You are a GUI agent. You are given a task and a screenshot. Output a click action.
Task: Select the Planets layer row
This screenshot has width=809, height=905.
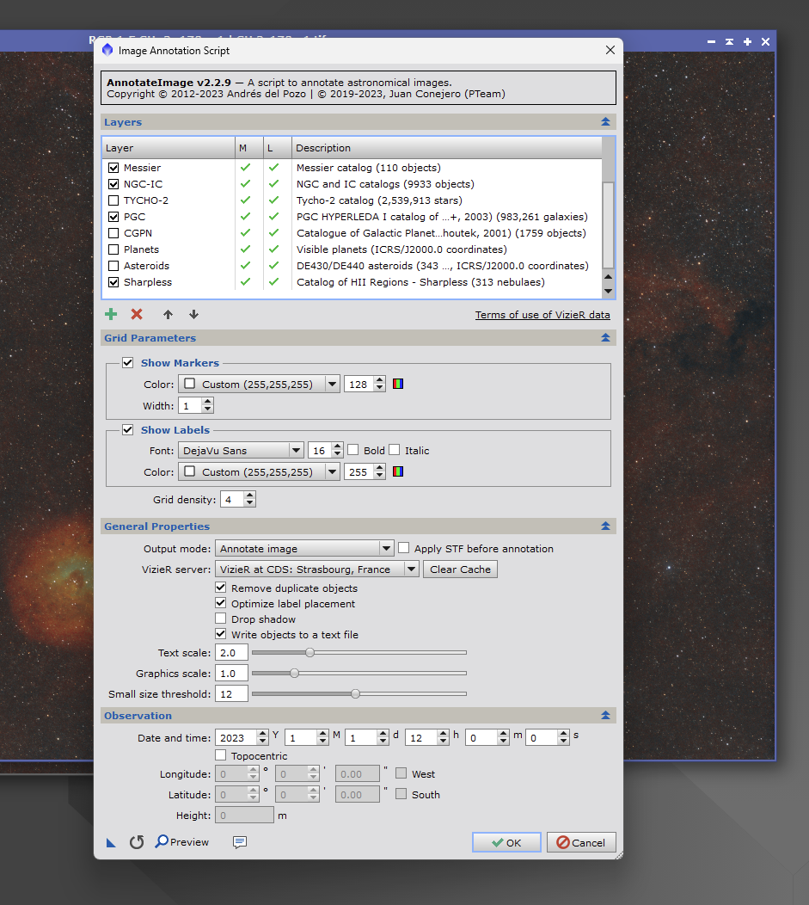click(352, 249)
